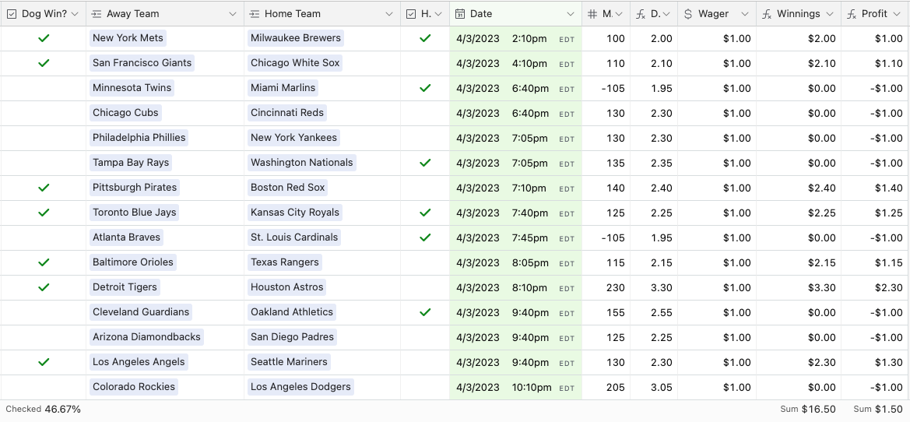Open the Wager column dropdown chevron

pyautogui.click(x=745, y=14)
